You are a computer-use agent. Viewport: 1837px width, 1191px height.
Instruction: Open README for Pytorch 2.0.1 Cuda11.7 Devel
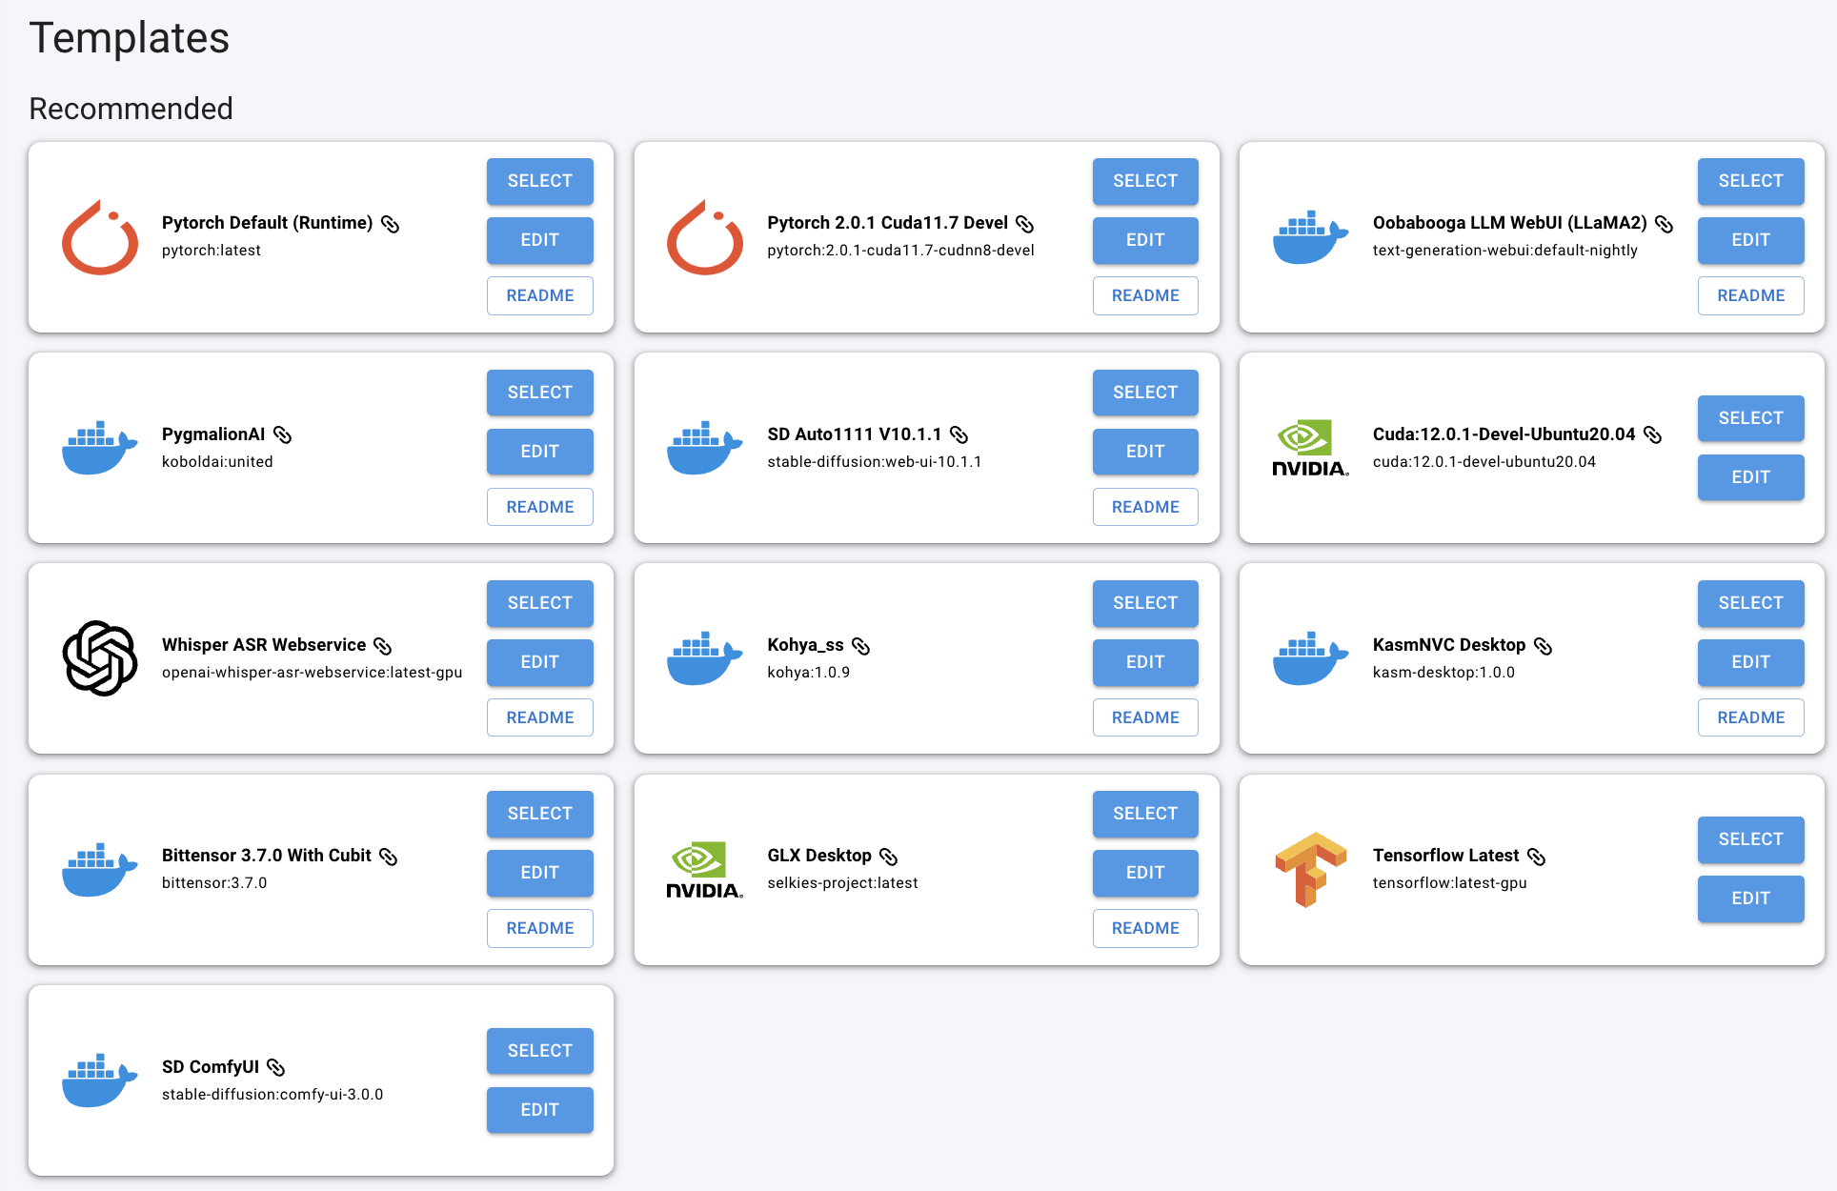(1144, 295)
